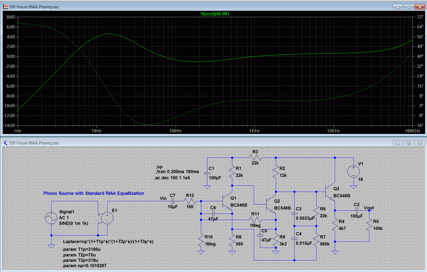Select capacitor C6 symbol
Image resolution: width=427 pixels, height=272 pixels.
coord(213,214)
